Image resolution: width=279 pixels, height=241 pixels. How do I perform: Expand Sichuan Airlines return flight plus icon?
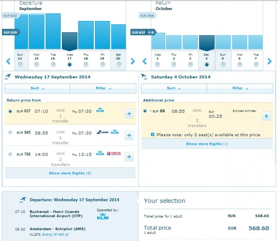coord(266,116)
